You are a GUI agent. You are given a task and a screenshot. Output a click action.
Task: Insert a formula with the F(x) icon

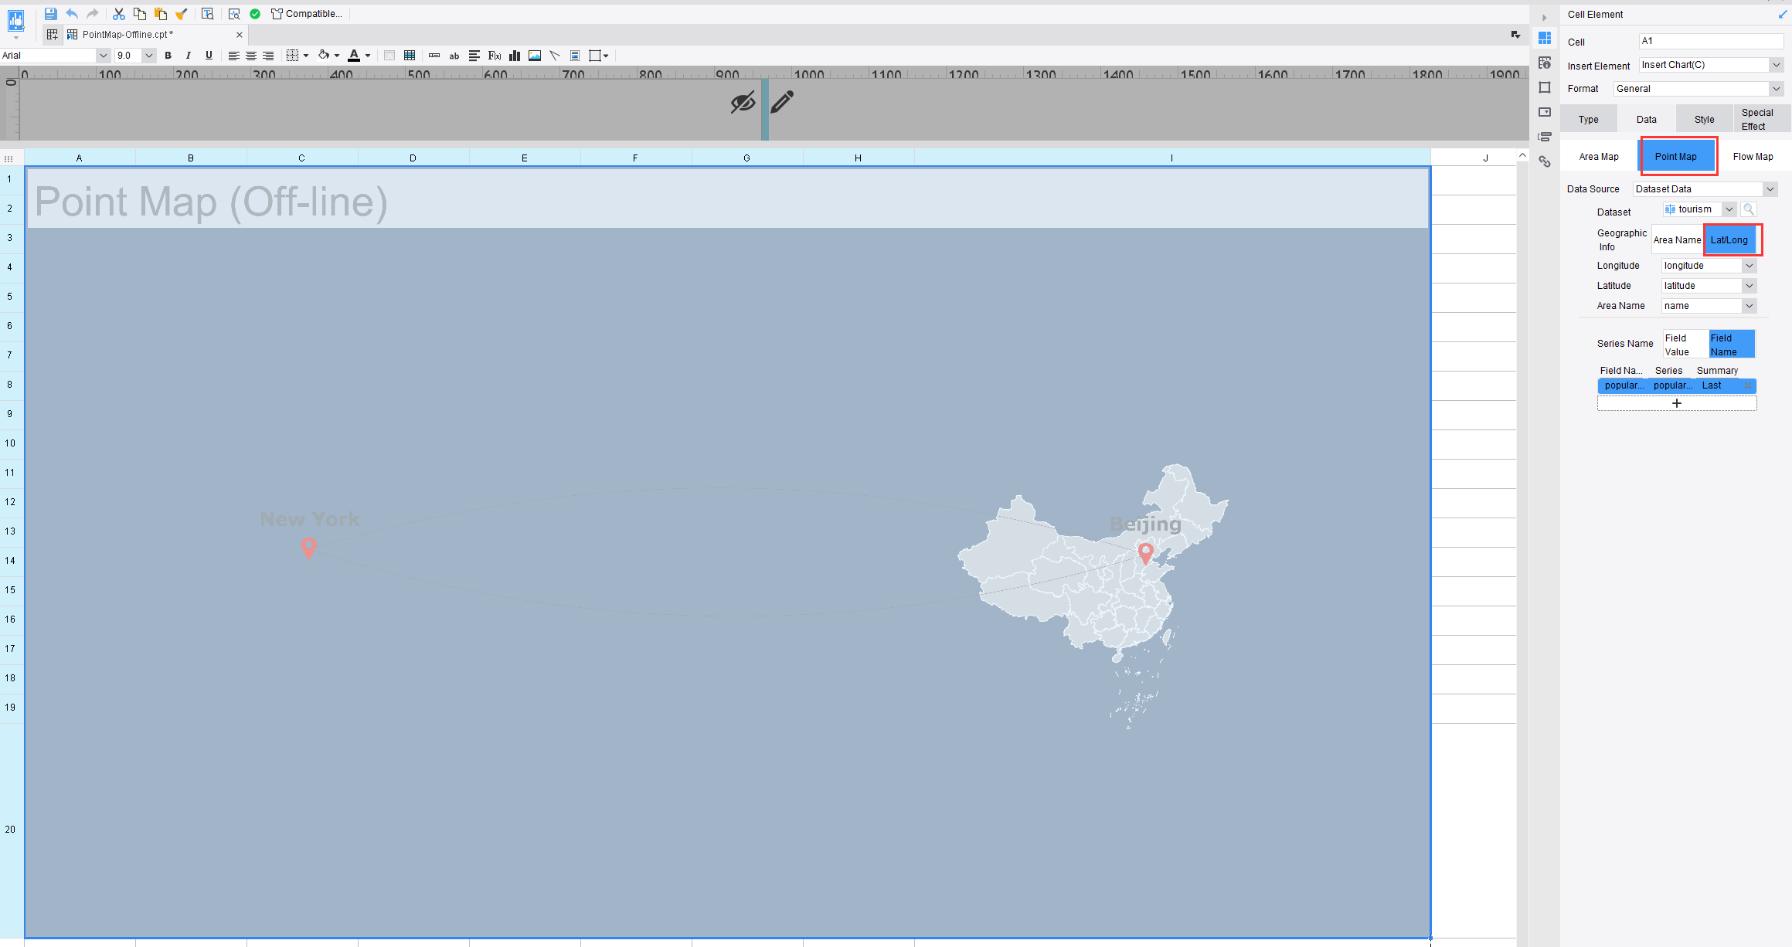[494, 55]
